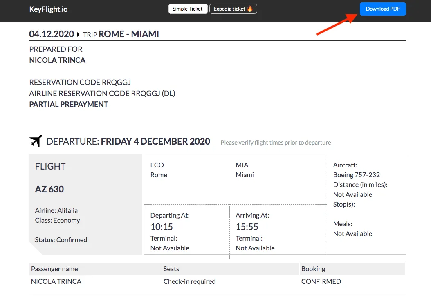The image size is (431, 308).
Task: Click the fire icon on Expedia ticket
Action: click(250, 9)
